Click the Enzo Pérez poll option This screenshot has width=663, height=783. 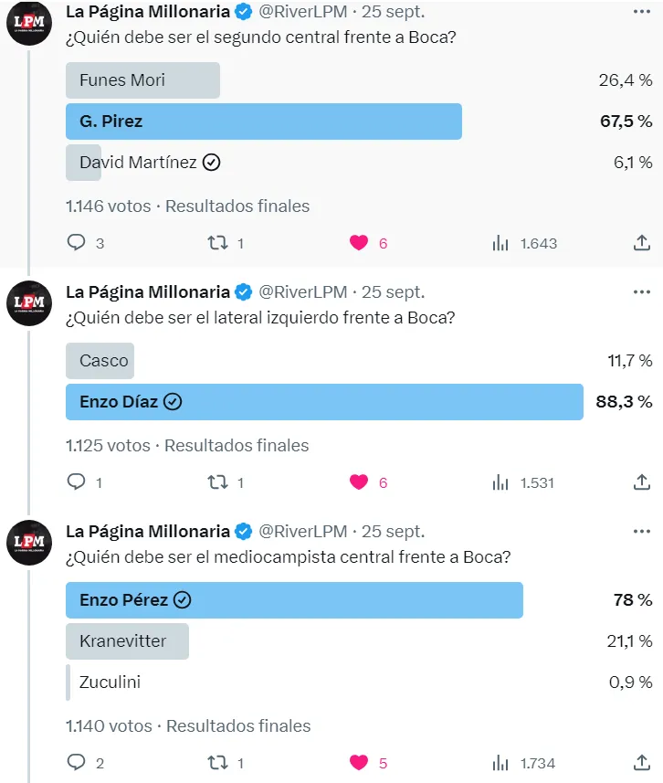click(x=294, y=600)
